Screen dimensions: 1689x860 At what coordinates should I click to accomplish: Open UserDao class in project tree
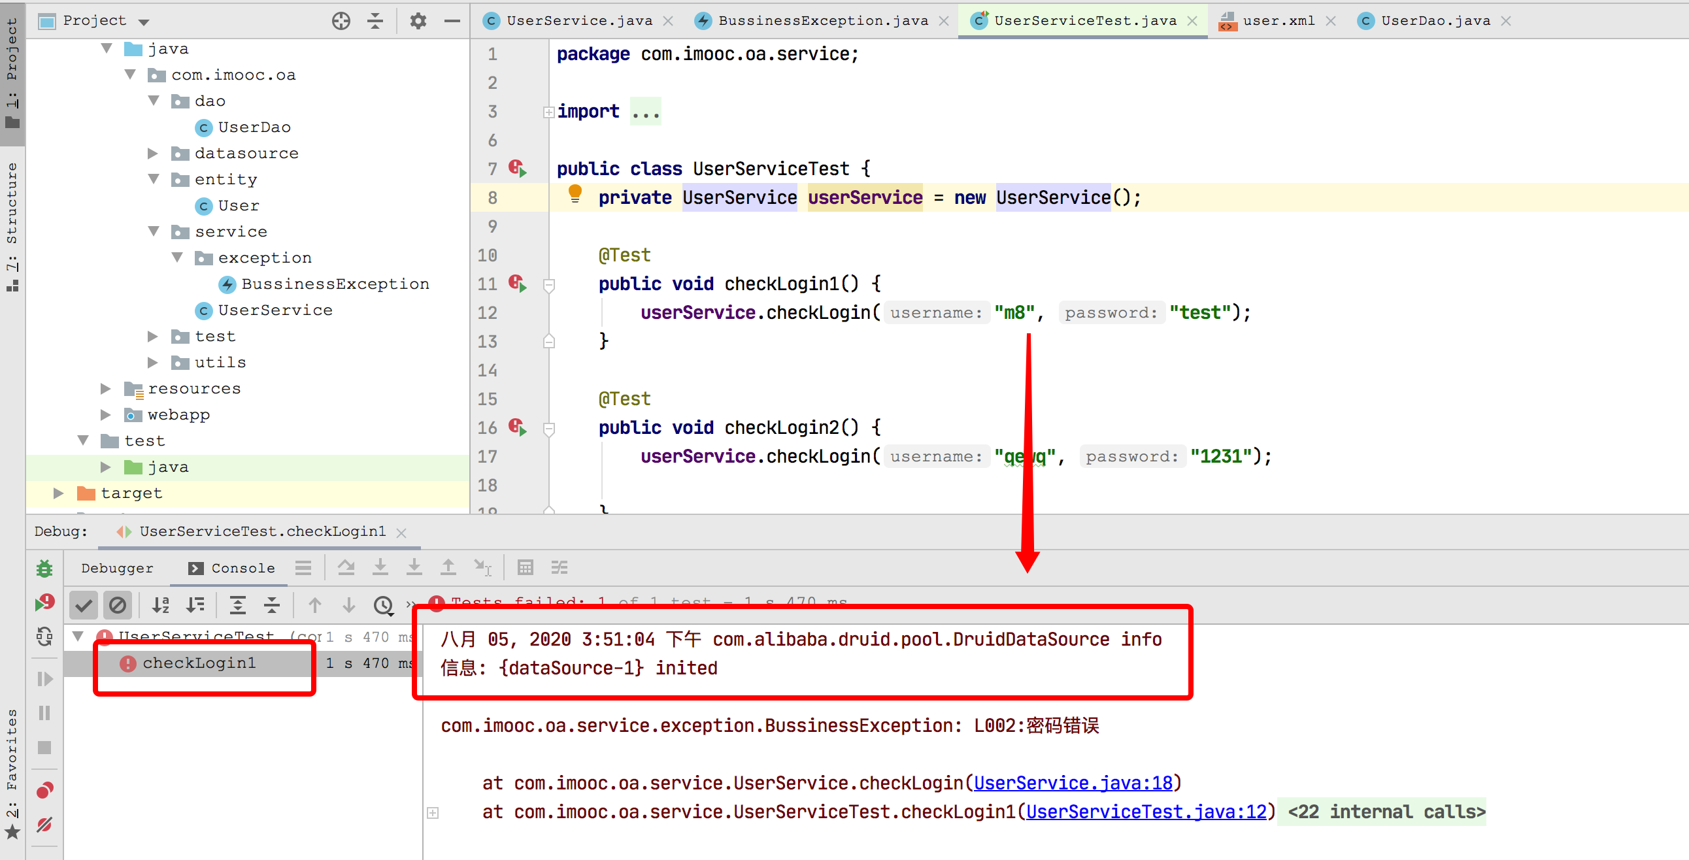click(x=254, y=127)
